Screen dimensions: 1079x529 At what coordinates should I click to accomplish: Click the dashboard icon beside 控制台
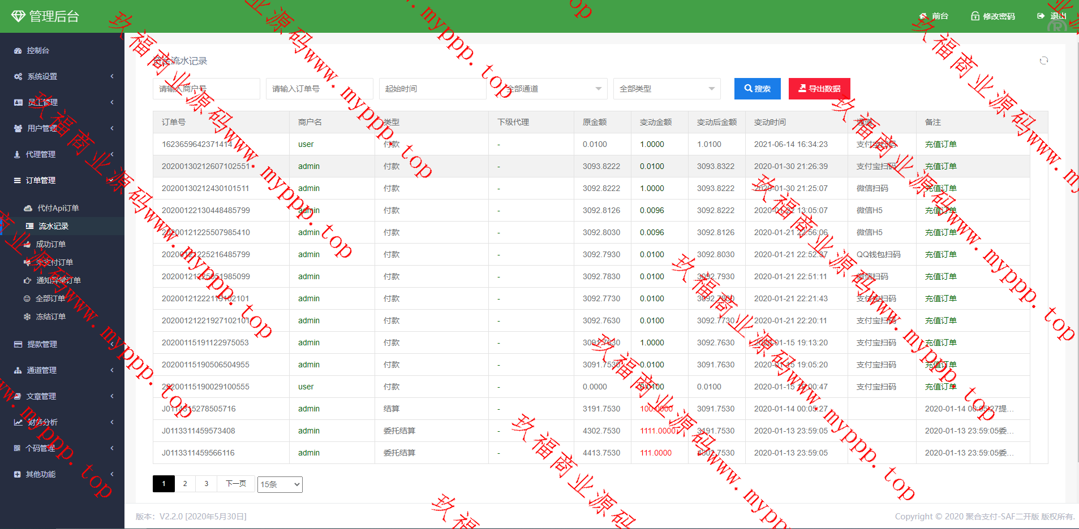pos(18,51)
